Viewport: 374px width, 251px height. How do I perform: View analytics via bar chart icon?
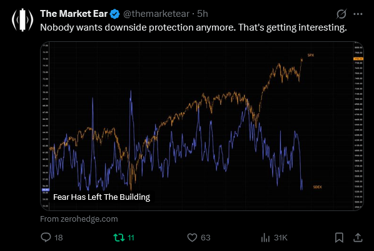pos(265,237)
